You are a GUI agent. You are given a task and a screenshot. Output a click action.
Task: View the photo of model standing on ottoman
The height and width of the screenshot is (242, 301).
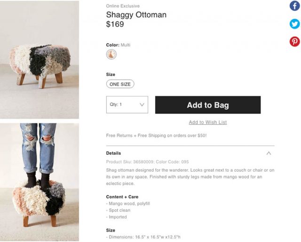click(x=40, y=182)
